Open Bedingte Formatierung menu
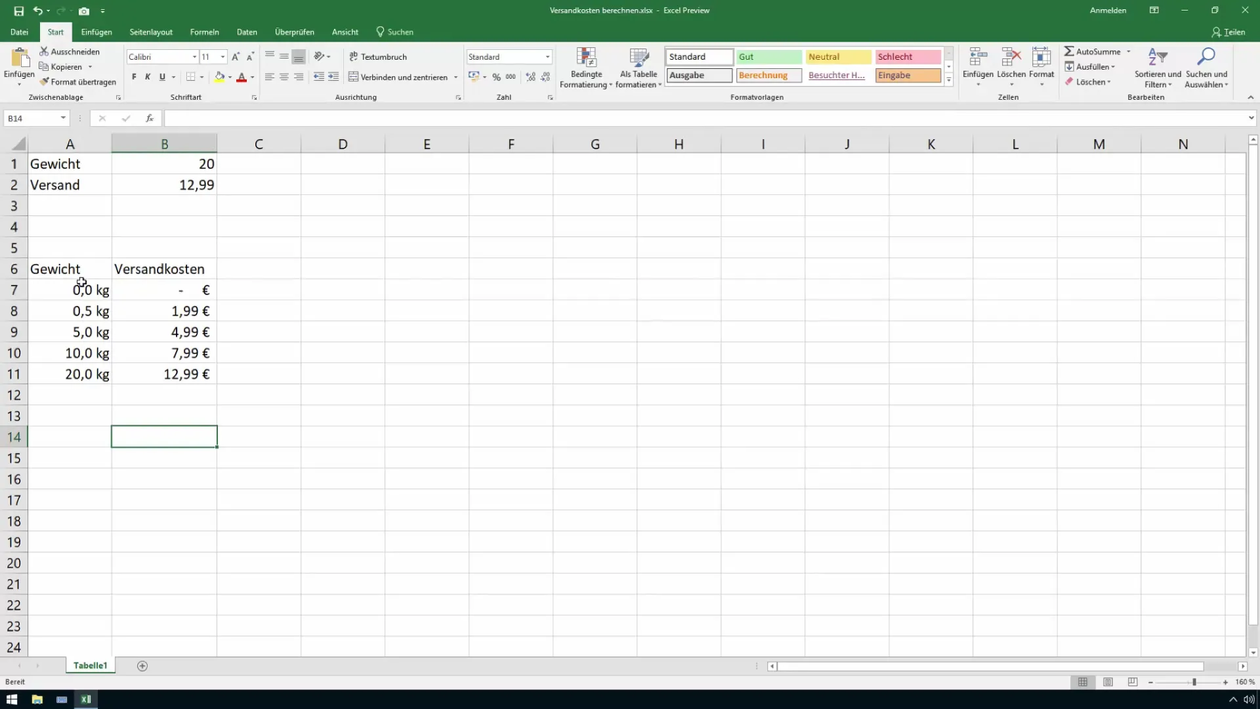The width and height of the screenshot is (1260, 709). pyautogui.click(x=586, y=68)
